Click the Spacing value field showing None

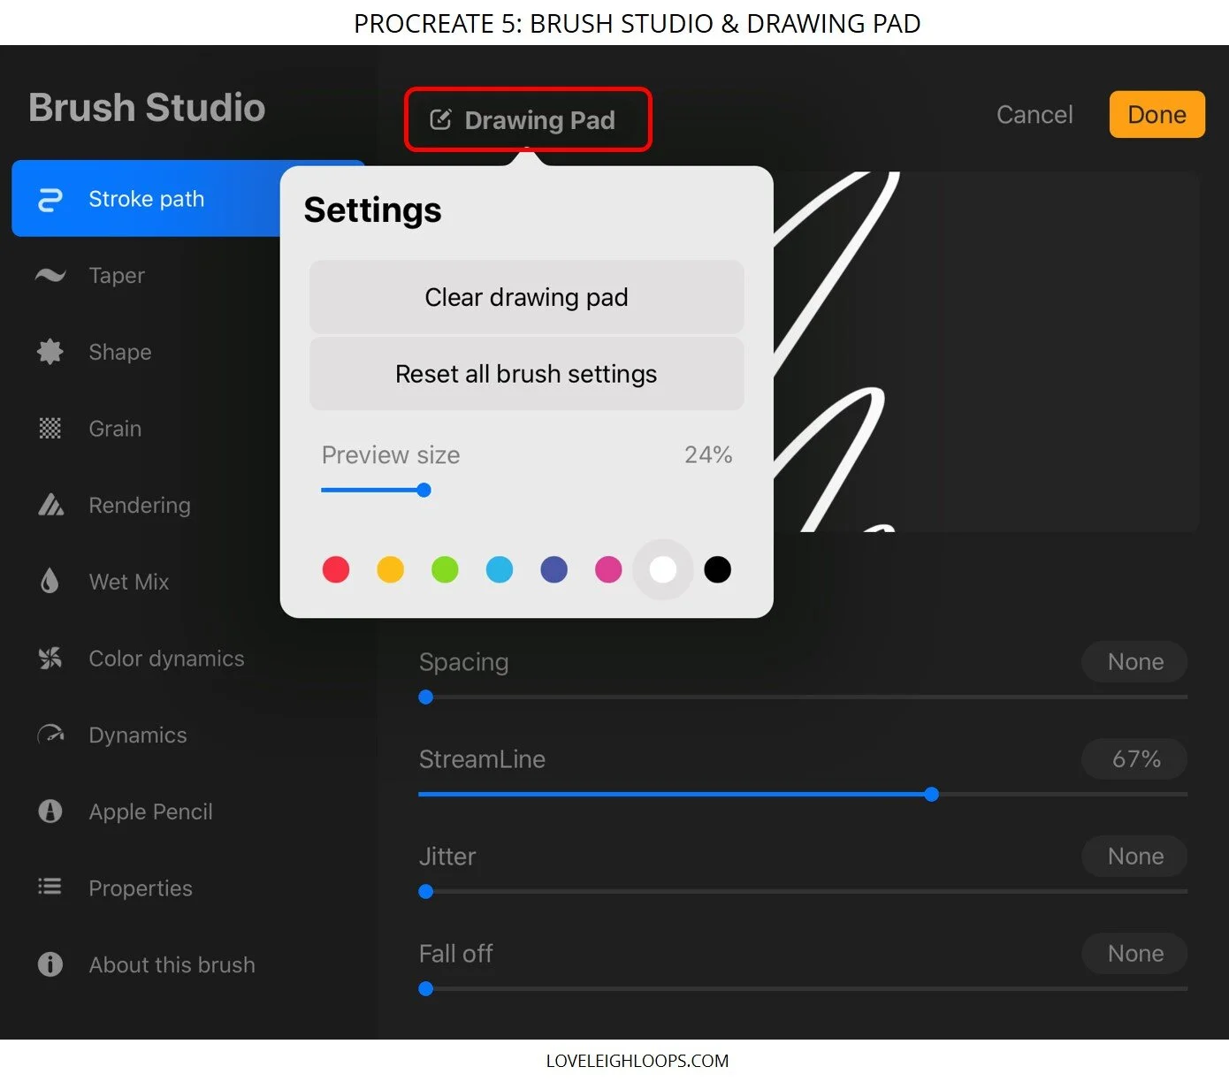(1135, 661)
